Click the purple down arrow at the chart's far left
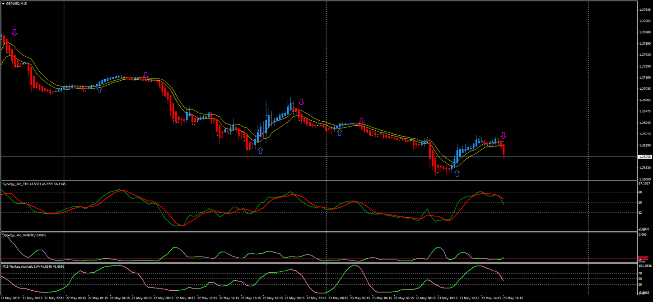Viewport: 653px width, 302px height. [x=15, y=32]
